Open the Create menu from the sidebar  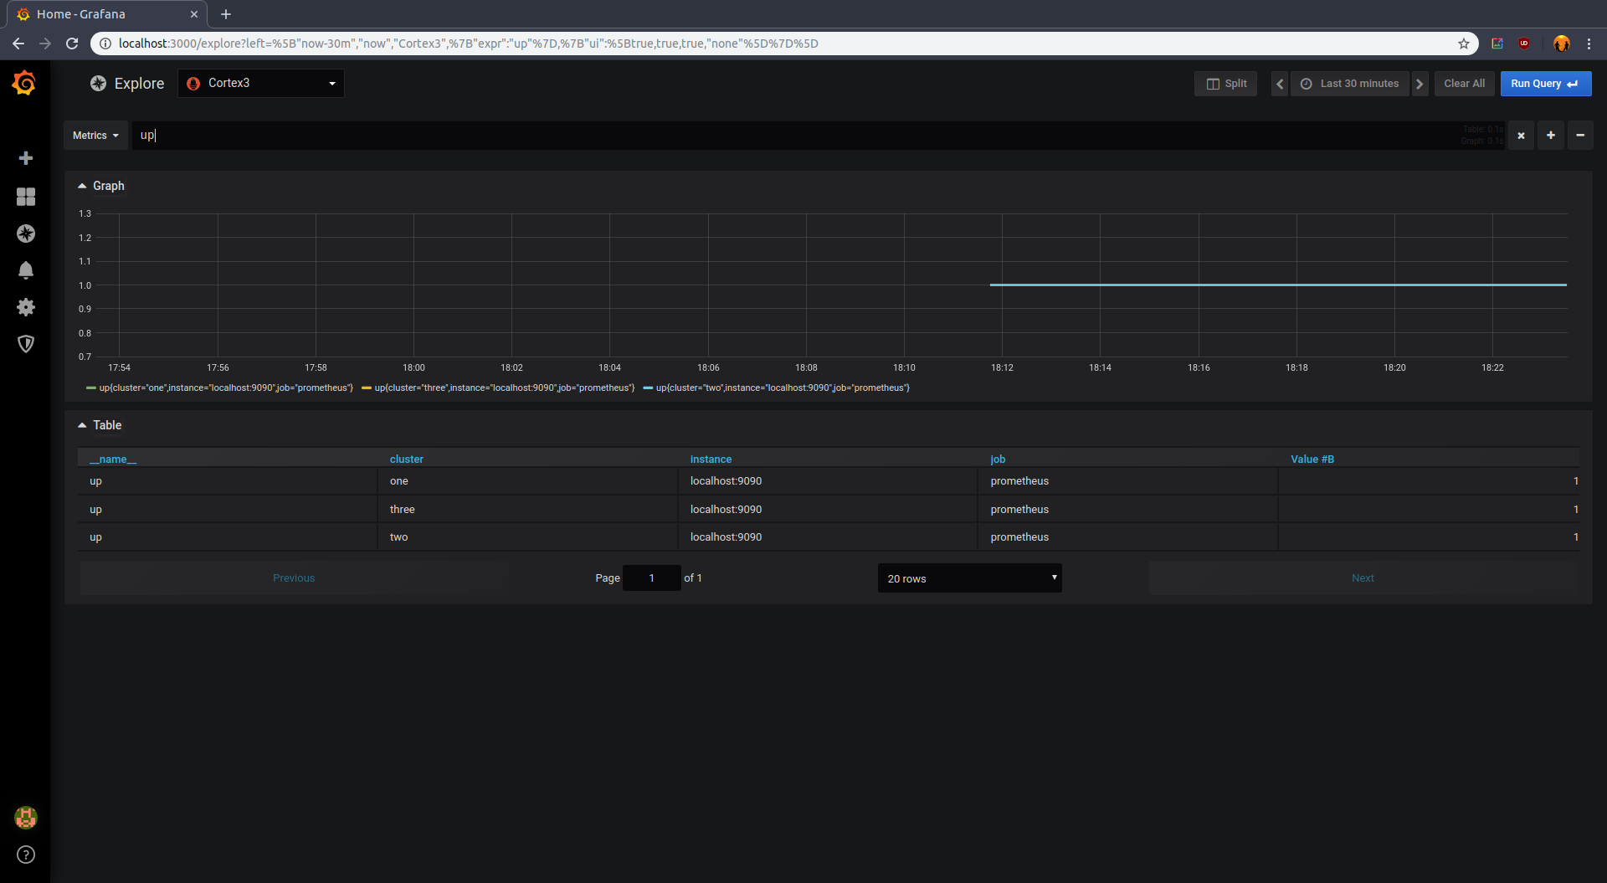coord(26,158)
